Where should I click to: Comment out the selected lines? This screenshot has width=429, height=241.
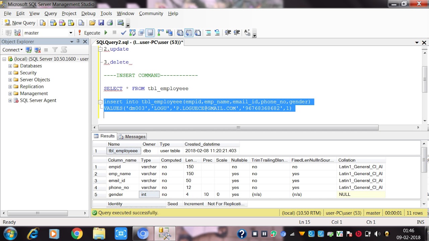[x=208, y=32]
